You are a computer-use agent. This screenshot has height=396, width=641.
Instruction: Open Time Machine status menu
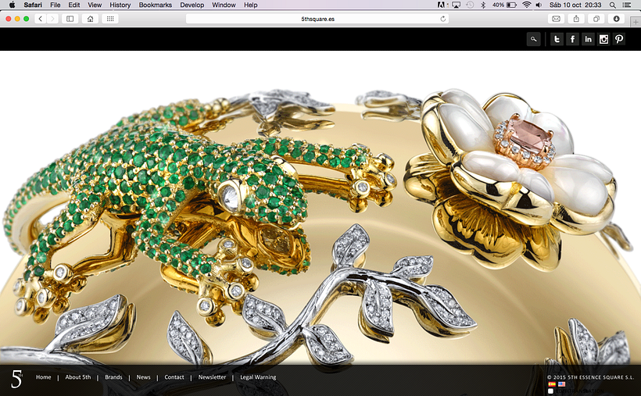[470, 5]
